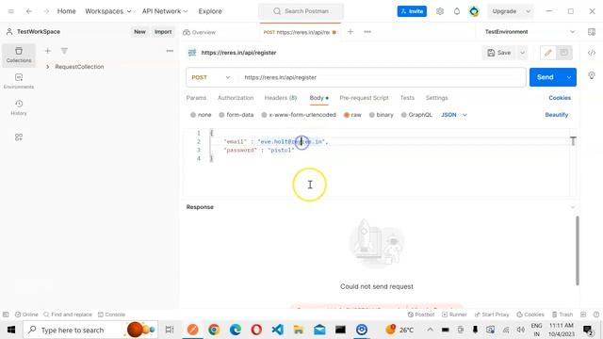Click Start Proxy in status bar

click(492, 315)
